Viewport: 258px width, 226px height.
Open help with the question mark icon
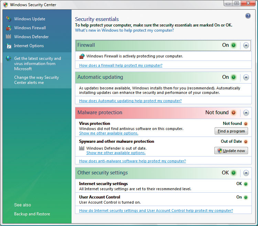pos(248,16)
